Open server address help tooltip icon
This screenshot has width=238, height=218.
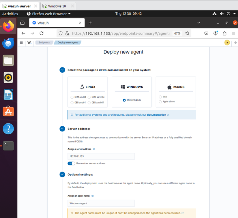[94, 149]
